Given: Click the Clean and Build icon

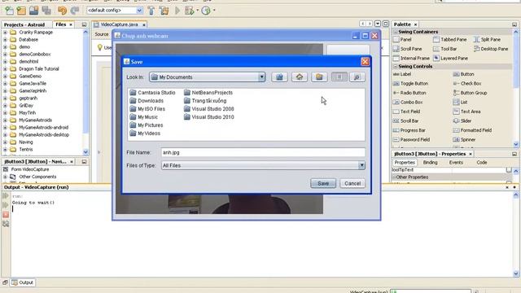Looking at the screenshot, I should pos(164,11).
